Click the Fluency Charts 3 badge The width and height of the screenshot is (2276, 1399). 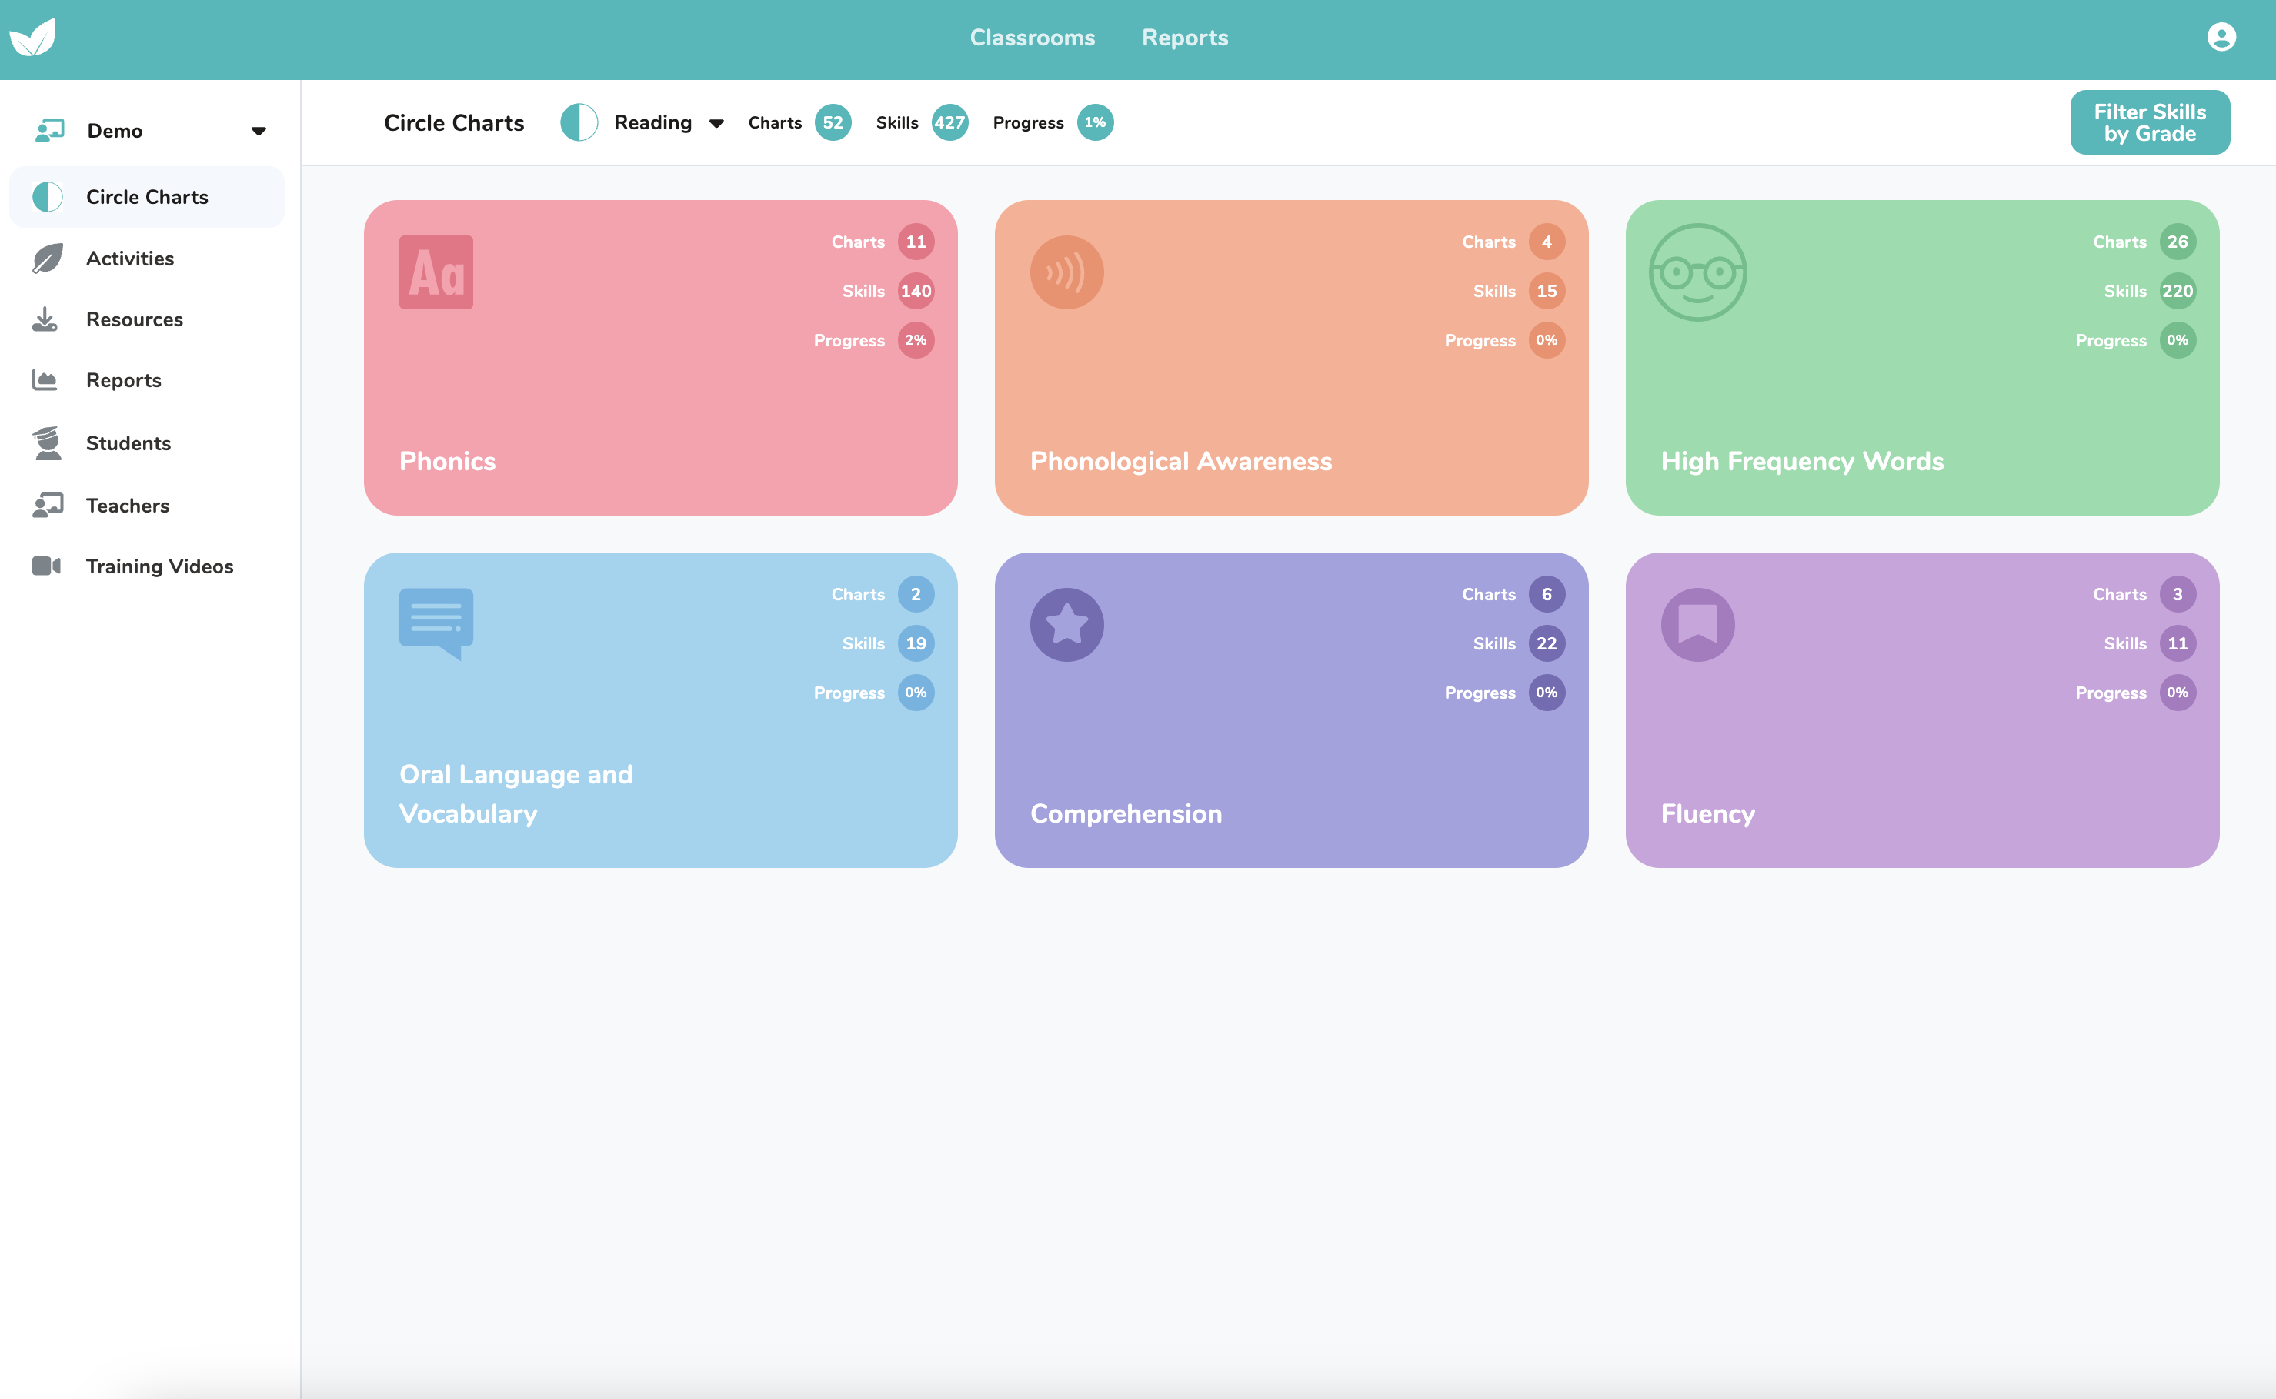click(2177, 594)
